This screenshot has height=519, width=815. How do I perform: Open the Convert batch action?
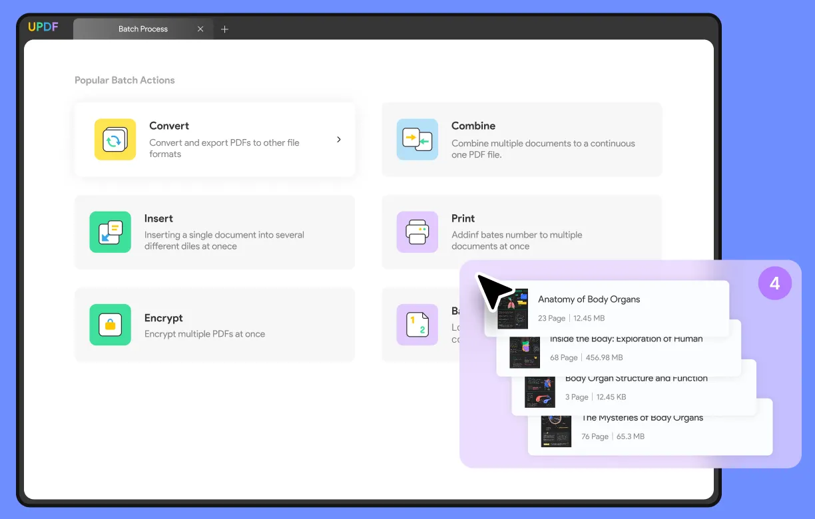point(169,126)
